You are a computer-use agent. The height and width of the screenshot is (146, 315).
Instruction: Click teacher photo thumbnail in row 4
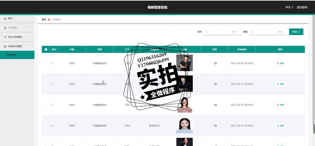184,125
